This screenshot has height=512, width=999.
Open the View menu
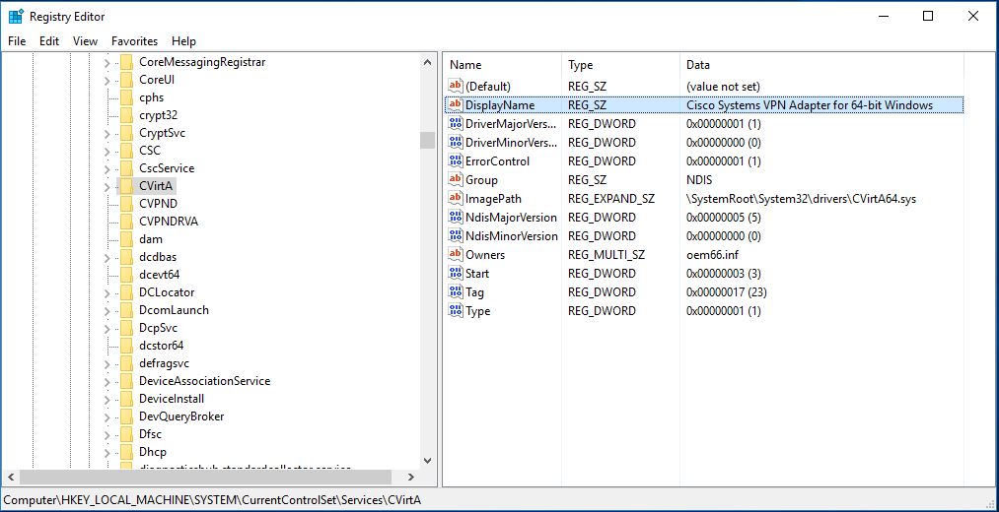[x=86, y=41]
